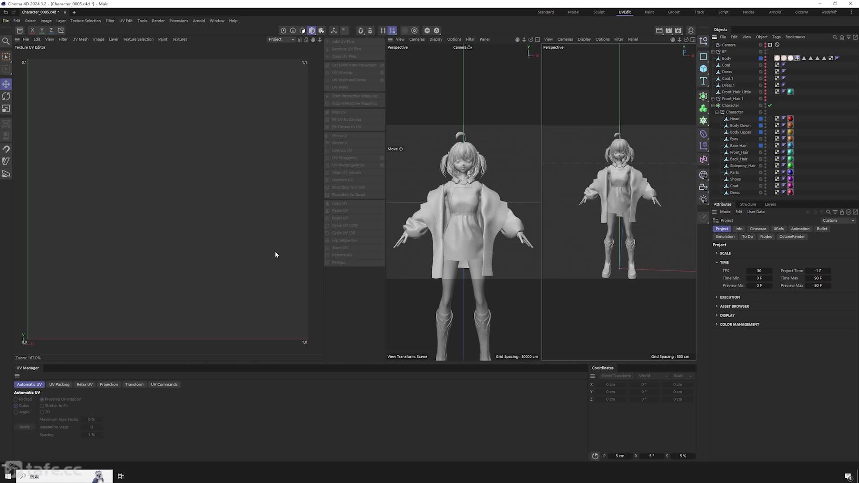Viewport: 859px width, 483px height.
Task: Open the Relax UV tab
Action: (85, 385)
